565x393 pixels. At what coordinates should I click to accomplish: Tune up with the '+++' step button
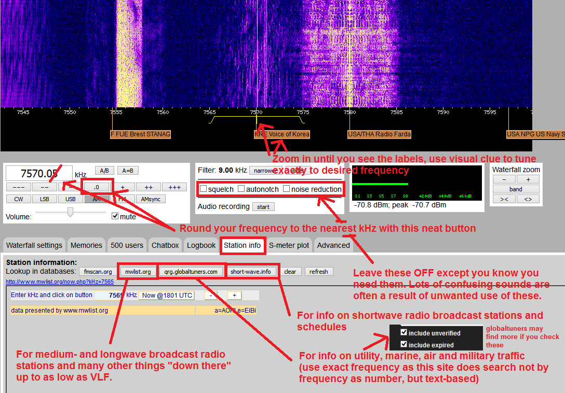click(x=174, y=187)
